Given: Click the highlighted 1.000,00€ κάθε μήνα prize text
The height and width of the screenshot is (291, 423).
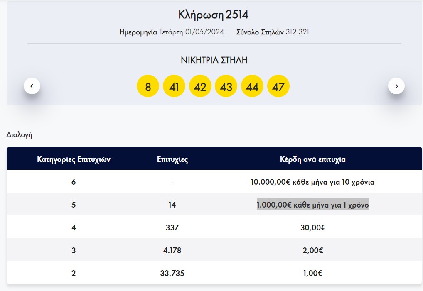Looking at the screenshot, I should coord(312,205).
